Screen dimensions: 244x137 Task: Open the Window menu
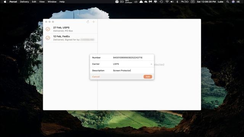52,2
